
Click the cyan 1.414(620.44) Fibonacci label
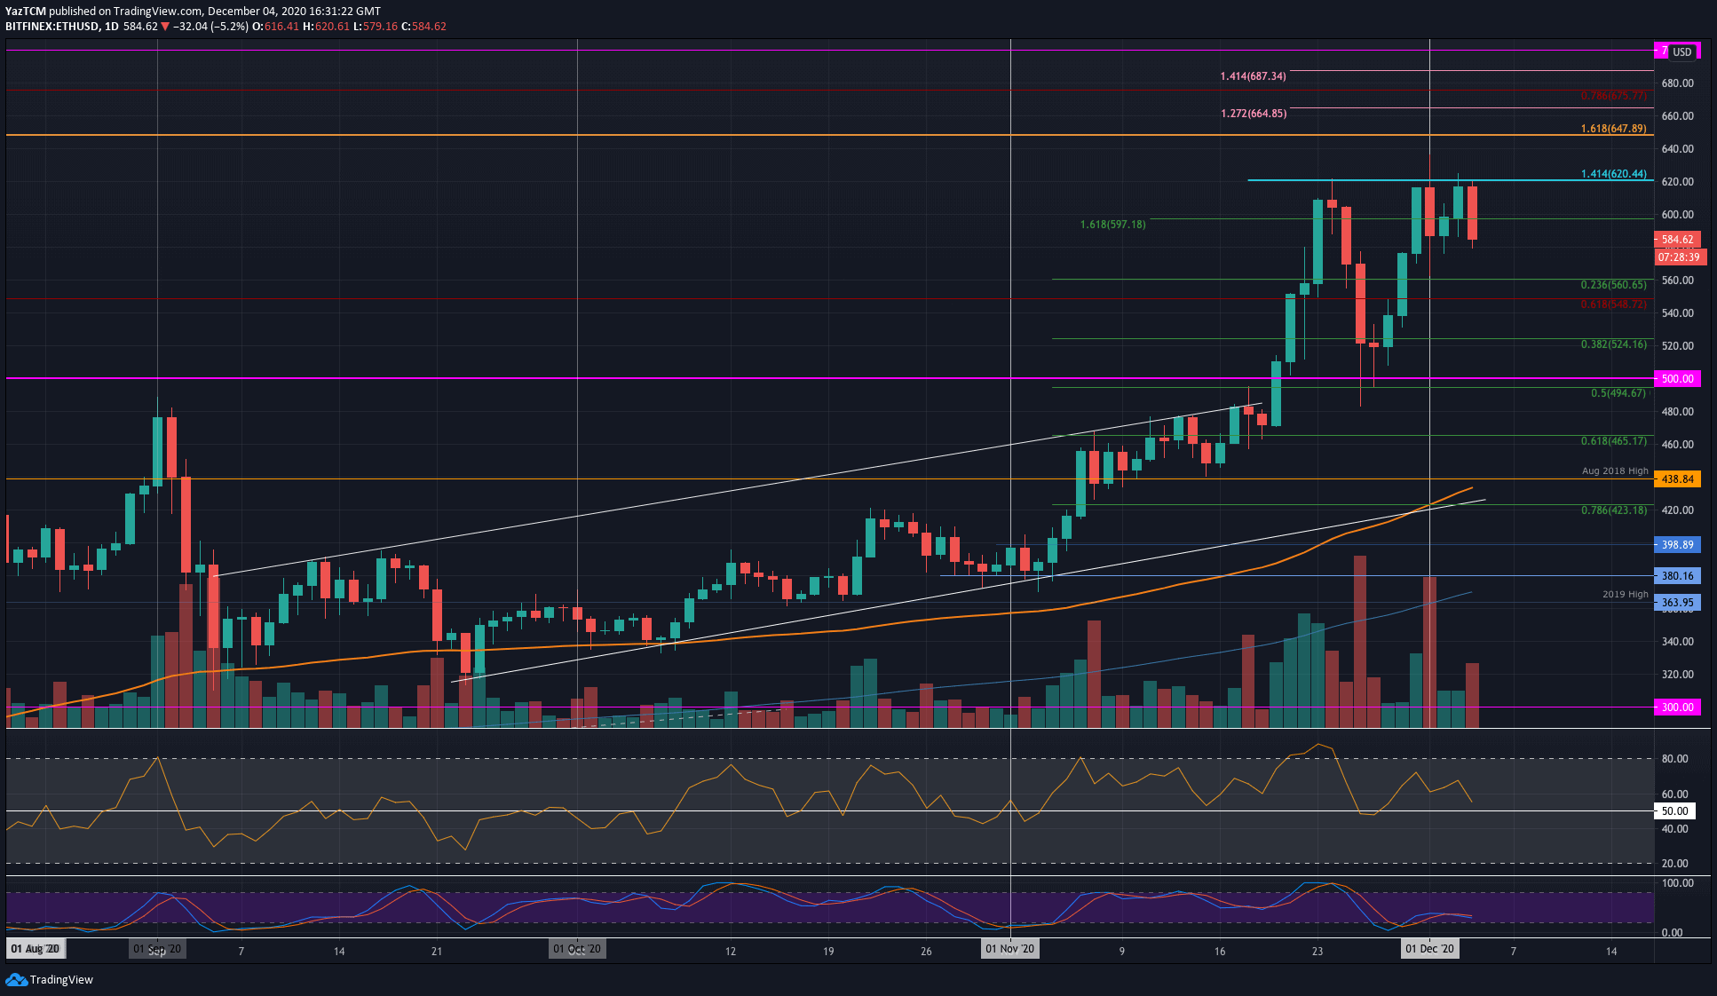click(x=1613, y=174)
